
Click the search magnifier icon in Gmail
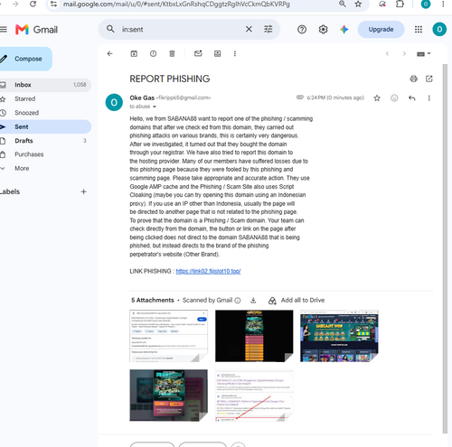click(110, 29)
